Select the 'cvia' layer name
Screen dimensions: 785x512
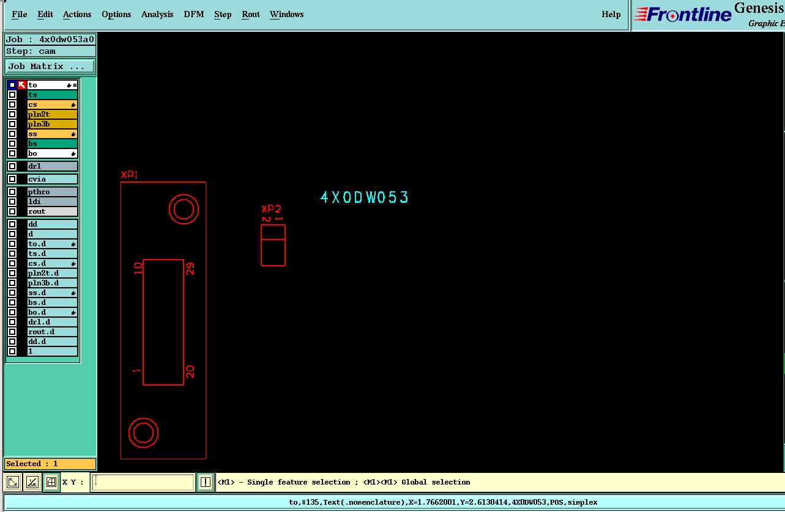coord(53,179)
